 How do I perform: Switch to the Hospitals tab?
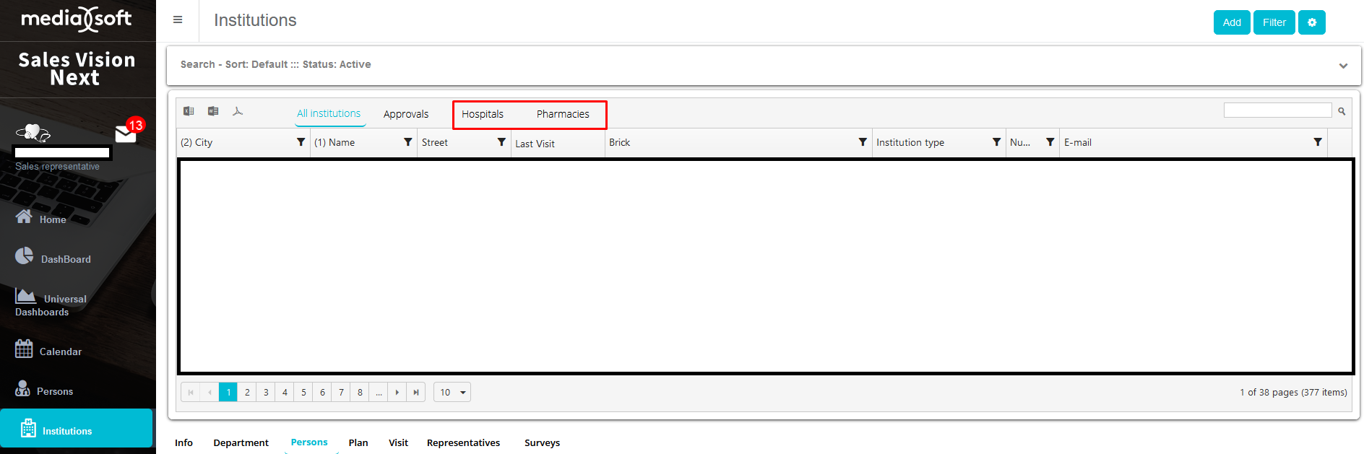pos(483,114)
